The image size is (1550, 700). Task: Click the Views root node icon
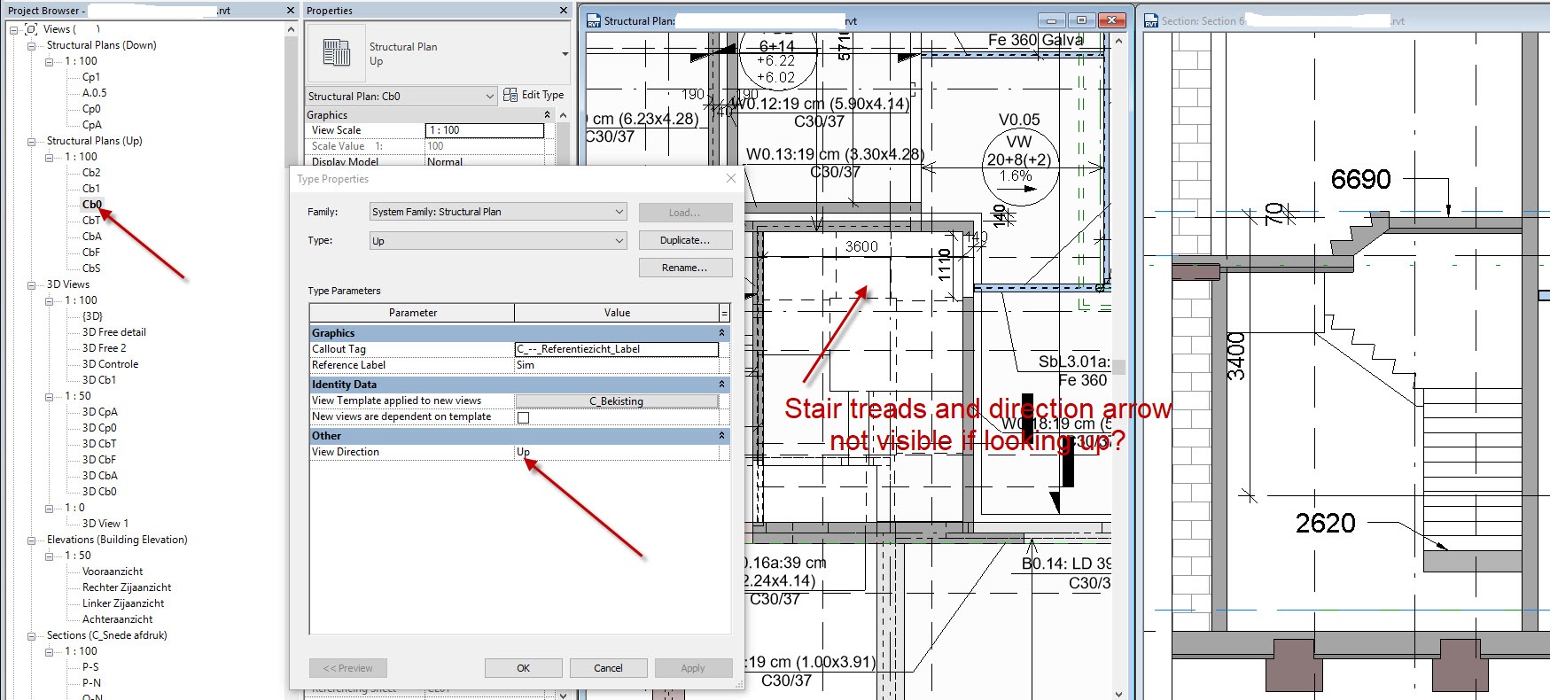32,29
